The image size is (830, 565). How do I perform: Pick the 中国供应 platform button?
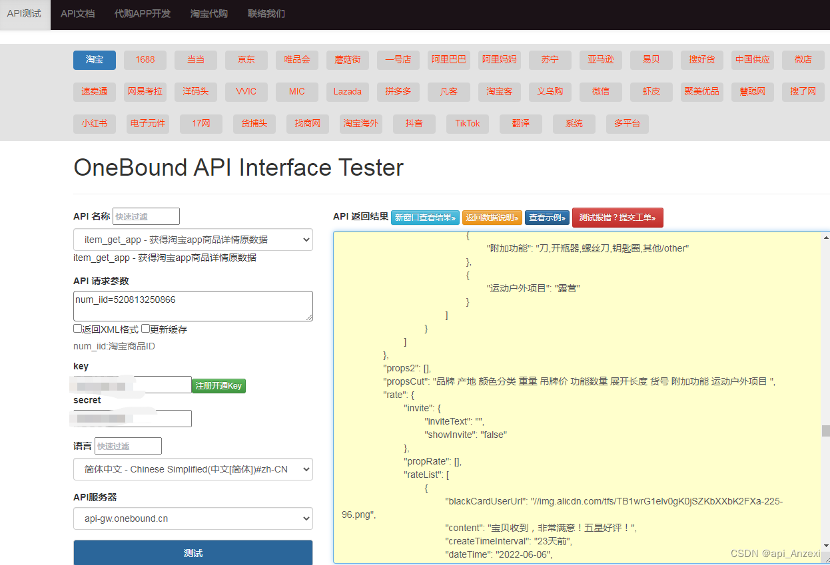(753, 60)
